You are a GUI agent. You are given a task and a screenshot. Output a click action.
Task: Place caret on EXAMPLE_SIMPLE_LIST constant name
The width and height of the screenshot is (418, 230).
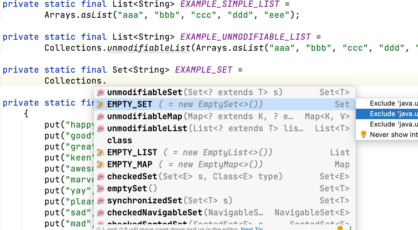point(230,4)
